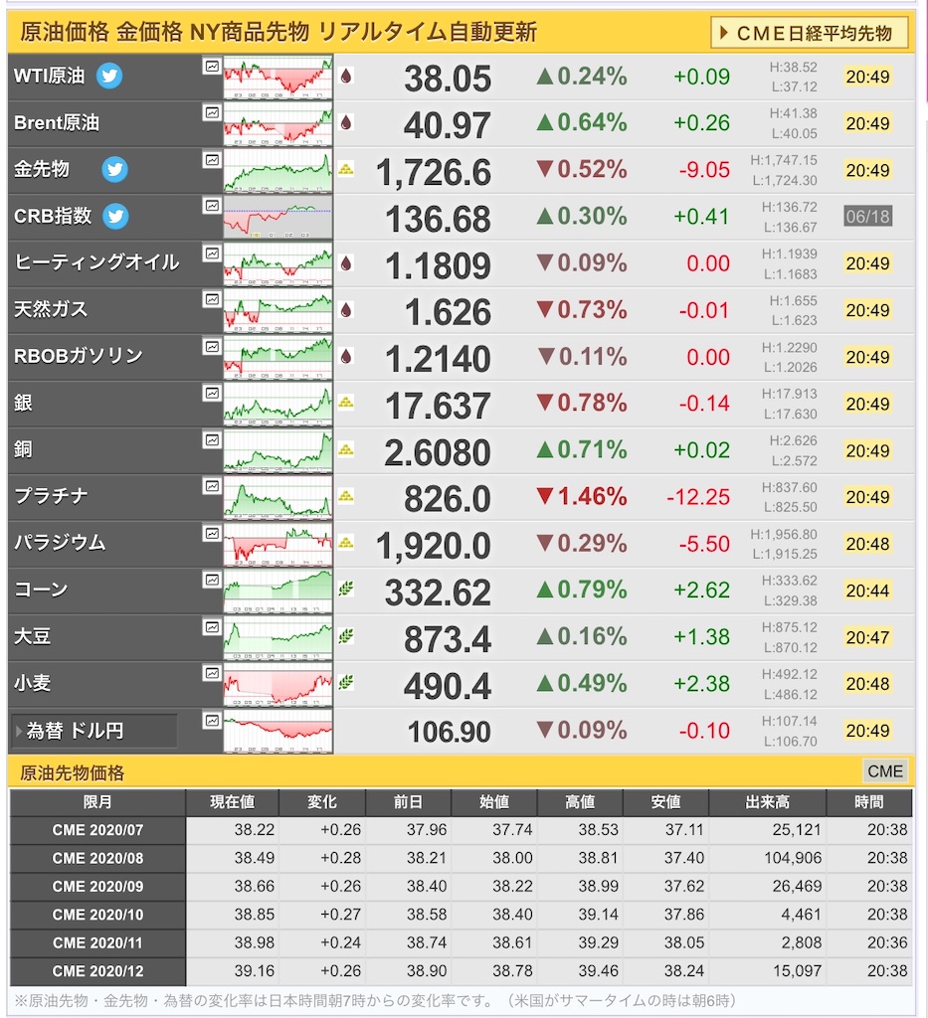View the 金先物 mini chart thumbnail
Image resolution: width=928 pixels, height=1018 pixels.
click(x=278, y=171)
